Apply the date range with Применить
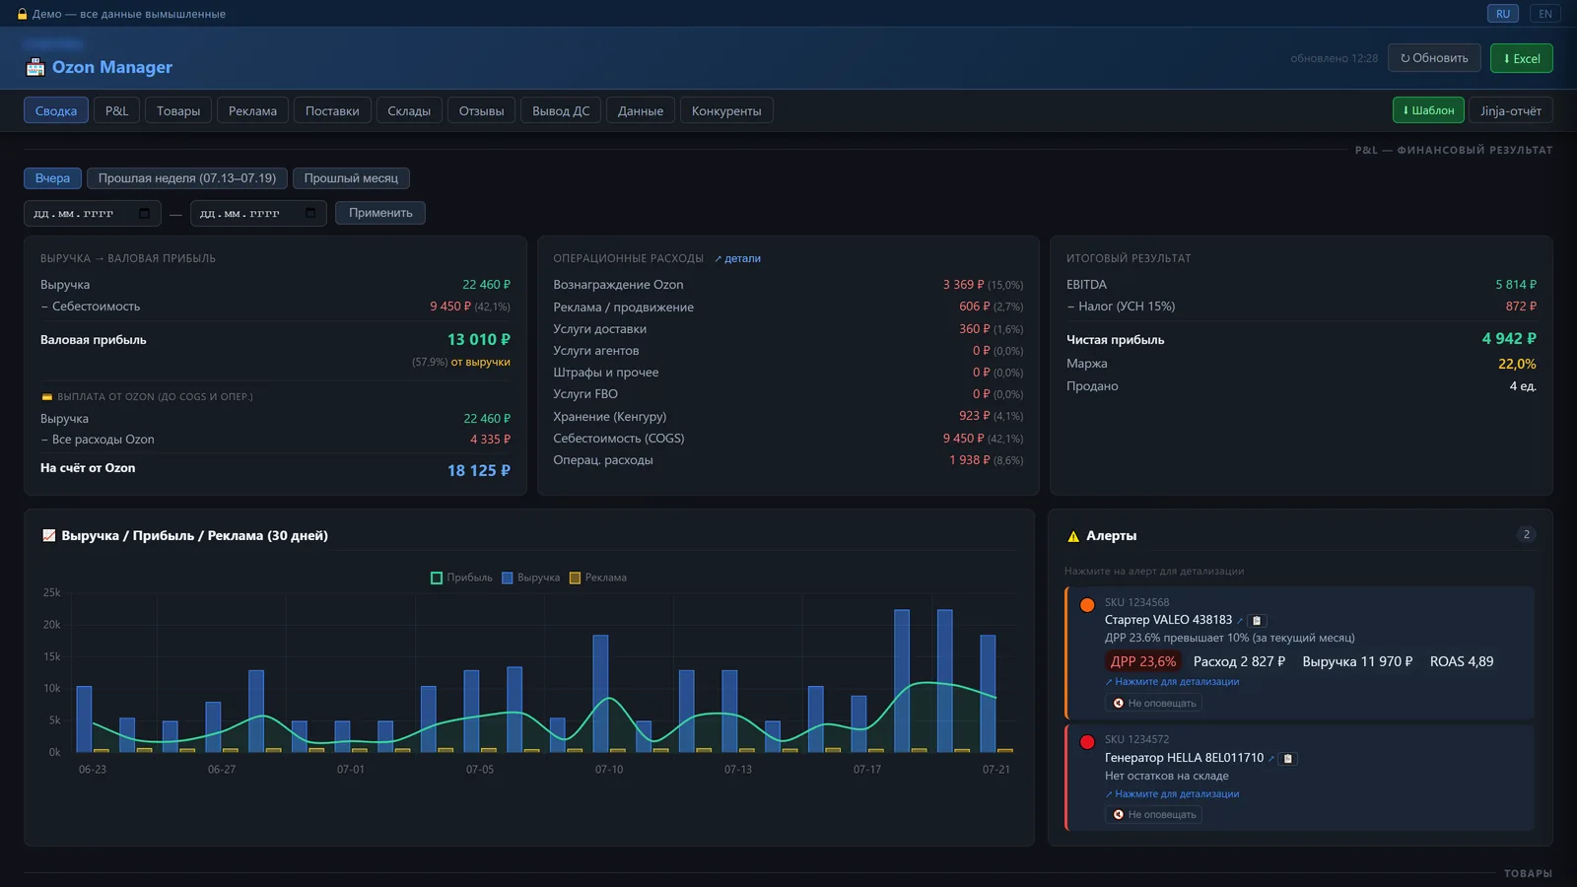The width and height of the screenshot is (1577, 887). 380,213
